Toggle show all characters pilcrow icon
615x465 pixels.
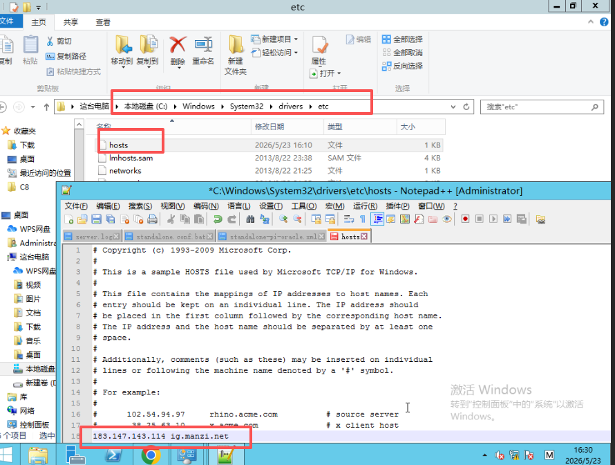[362, 219]
